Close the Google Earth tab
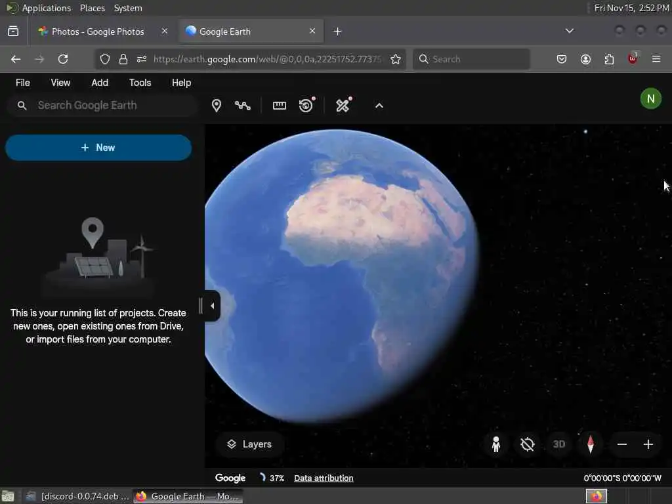Image resolution: width=672 pixels, height=504 pixels. (x=312, y=31)
